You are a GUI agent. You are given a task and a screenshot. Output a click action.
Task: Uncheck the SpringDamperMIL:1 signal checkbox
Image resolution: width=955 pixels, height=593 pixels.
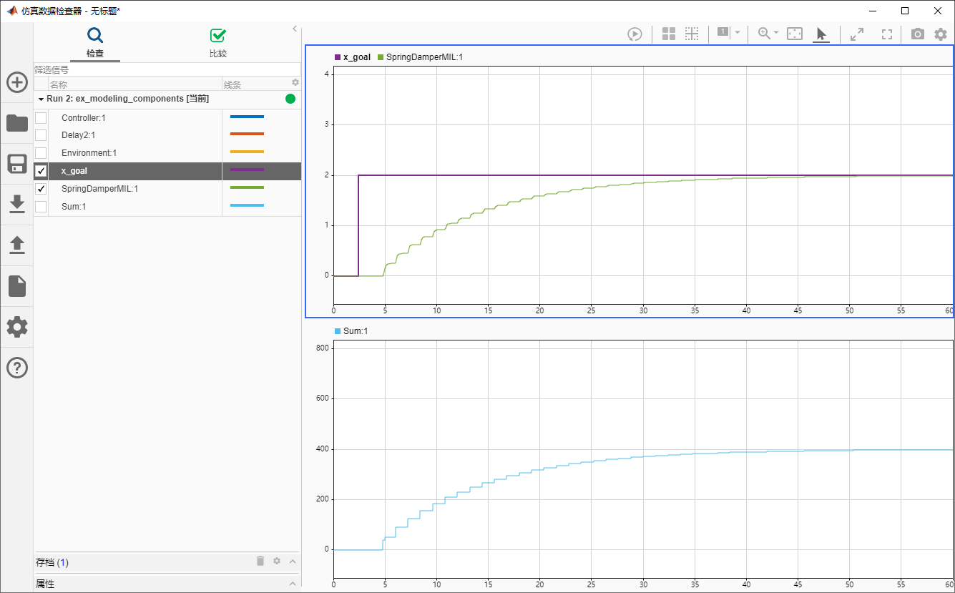click(41, 189)
